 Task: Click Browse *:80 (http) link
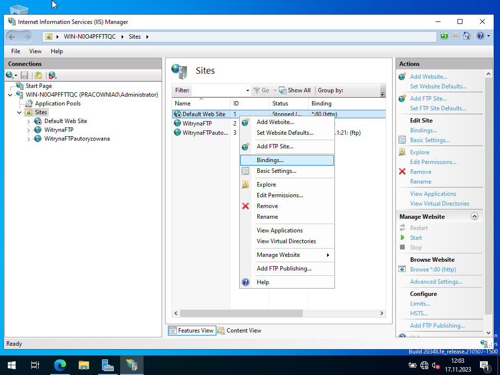tap(433, 270)
